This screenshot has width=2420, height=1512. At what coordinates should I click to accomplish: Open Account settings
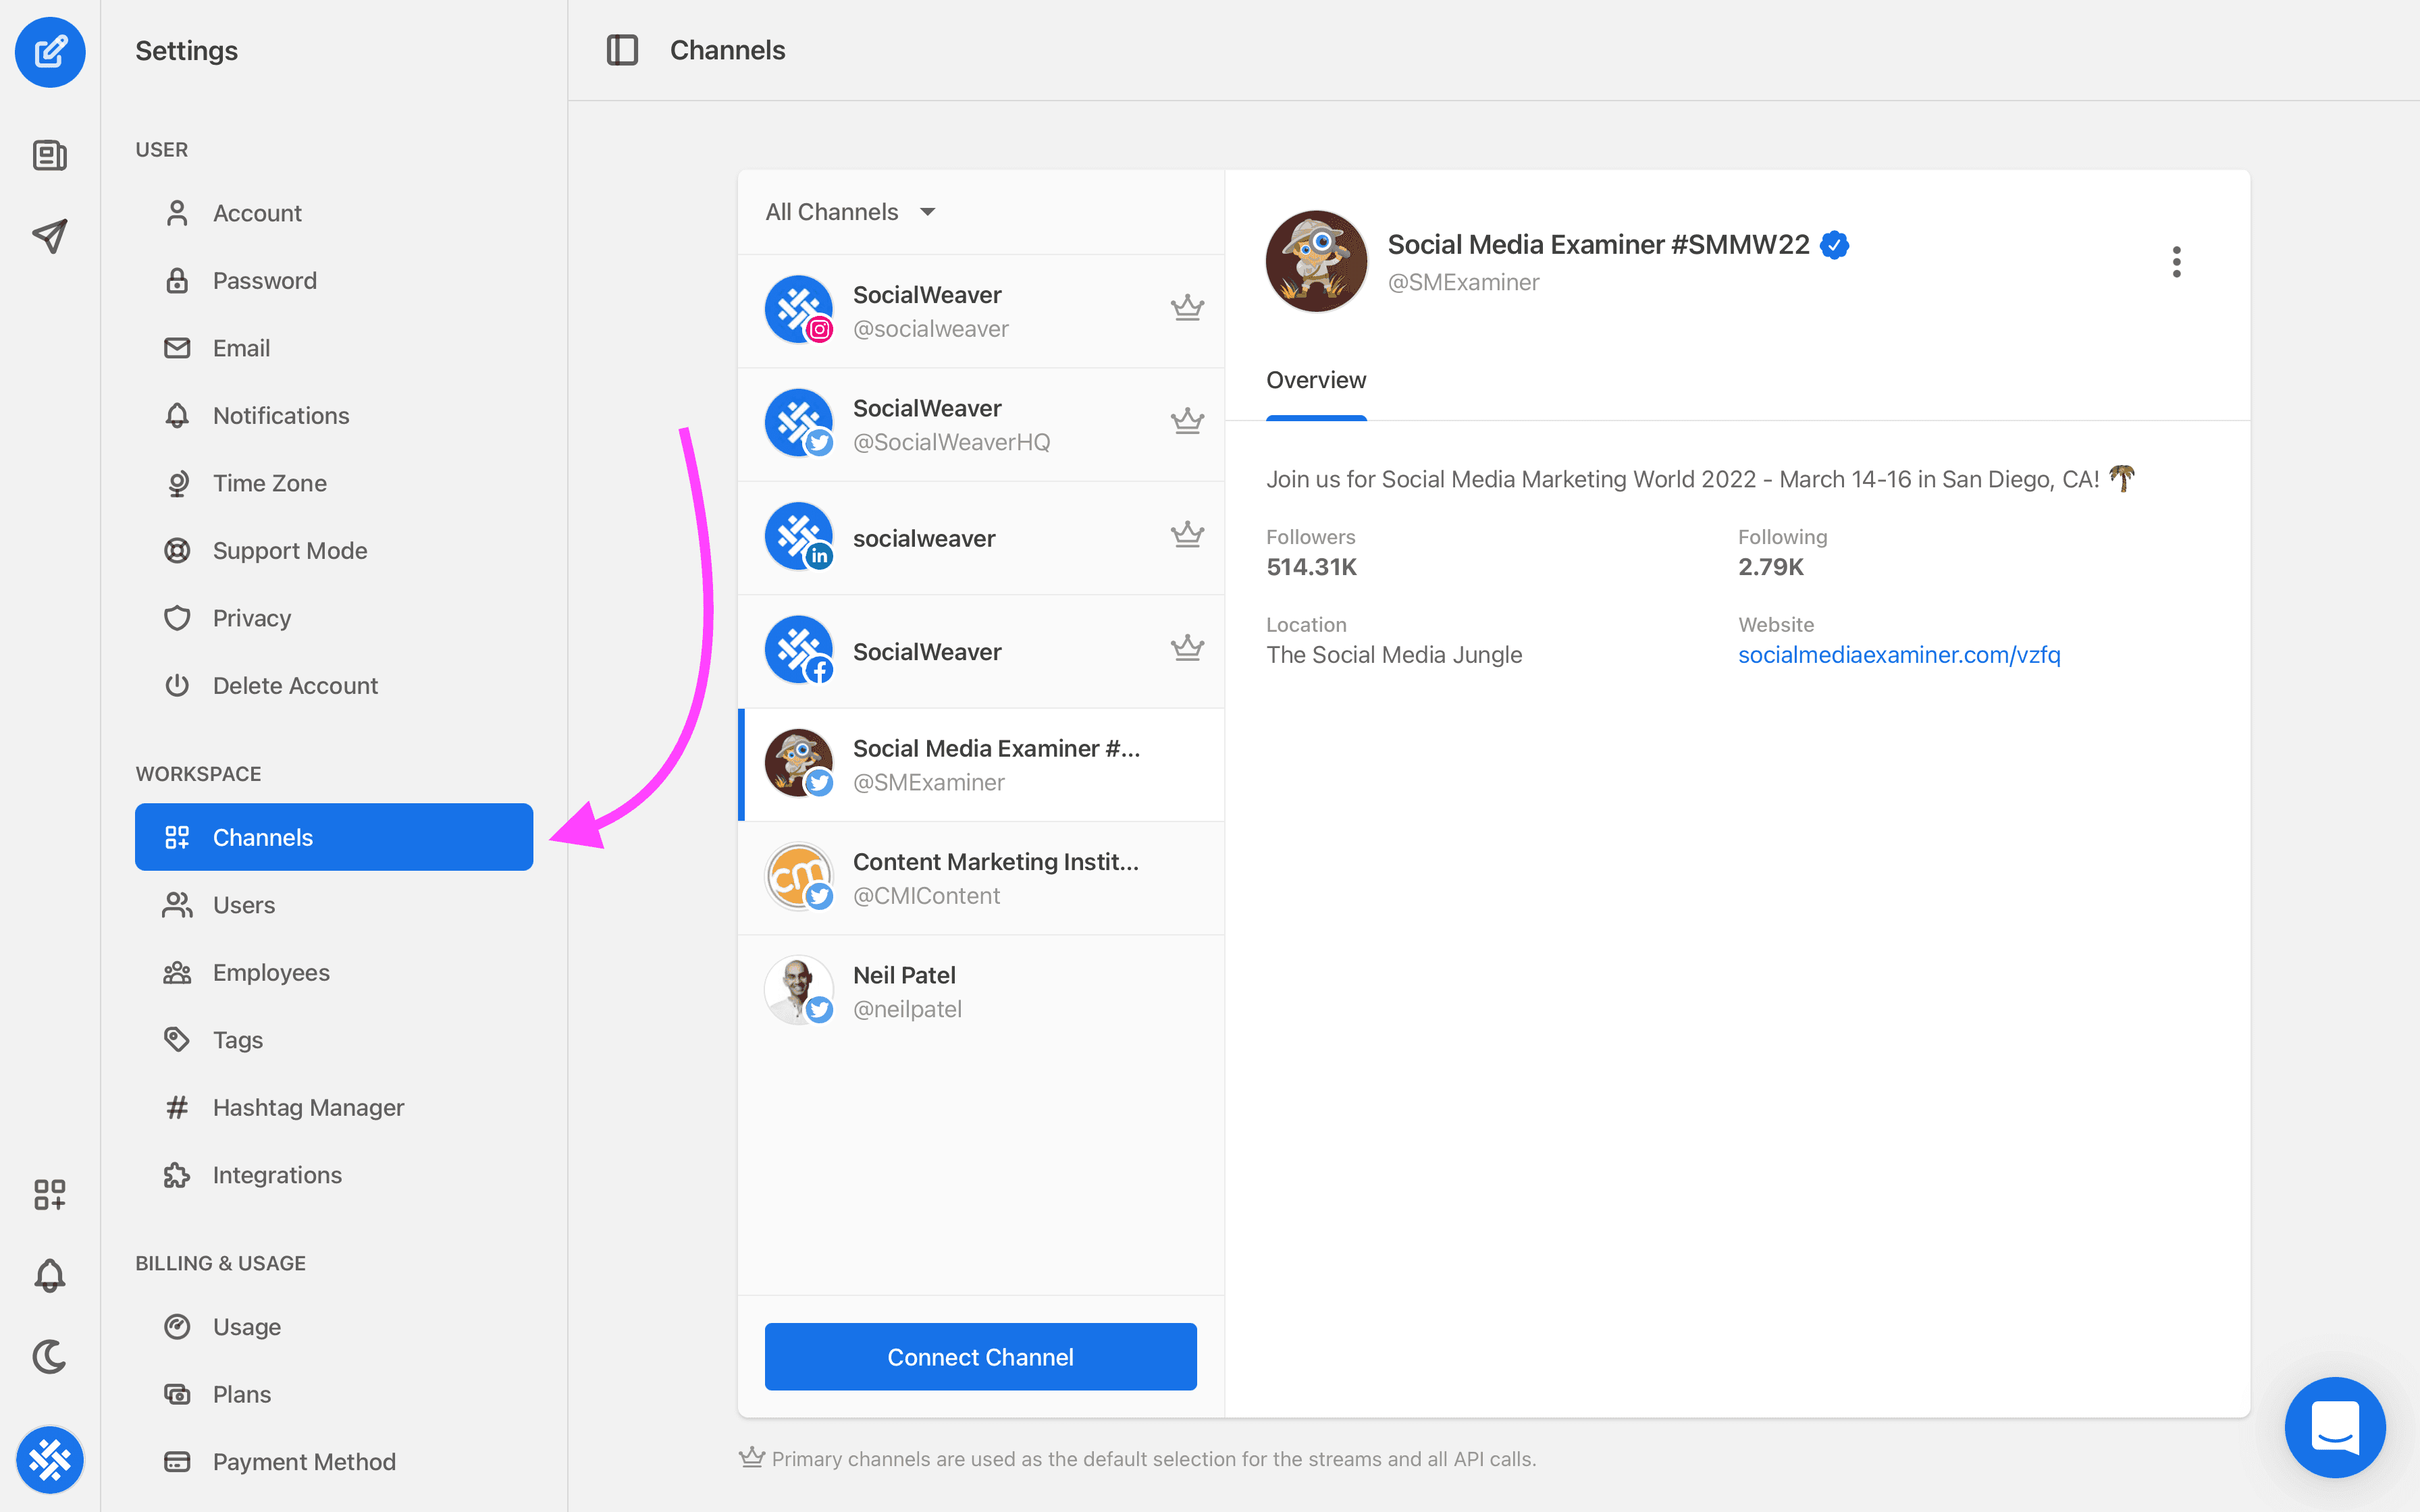pos(334,213)
